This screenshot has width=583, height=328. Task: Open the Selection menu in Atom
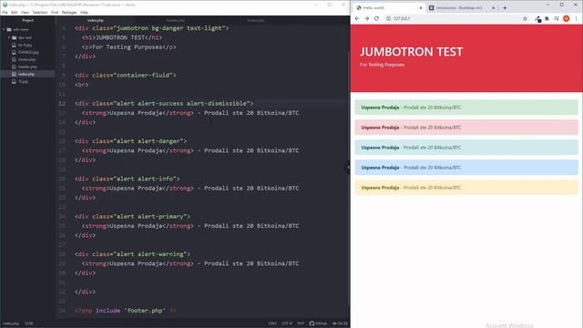[40, 12]
